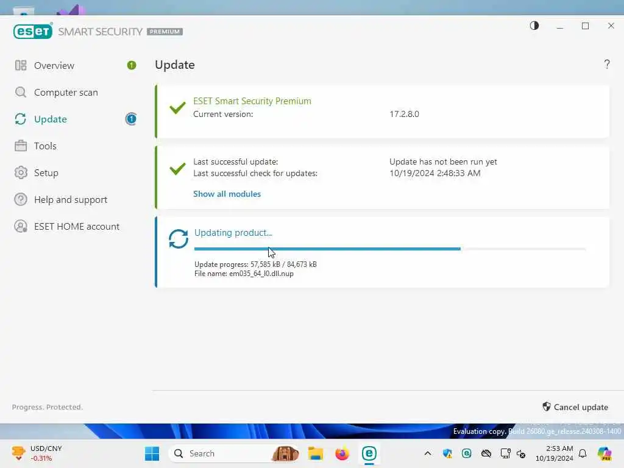Open the Copilot preview taskbar icon

[x=604, y=453]
